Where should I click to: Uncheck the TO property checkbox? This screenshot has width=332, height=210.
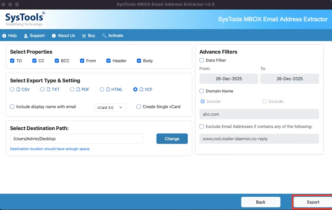coord(12,61)
